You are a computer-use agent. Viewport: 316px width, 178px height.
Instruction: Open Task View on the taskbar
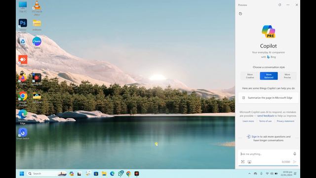[x=79, y=174]
